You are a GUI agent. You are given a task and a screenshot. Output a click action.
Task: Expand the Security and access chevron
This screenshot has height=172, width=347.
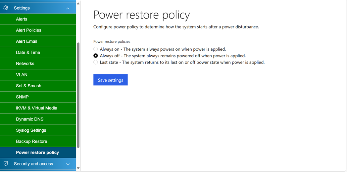point(68,164)
